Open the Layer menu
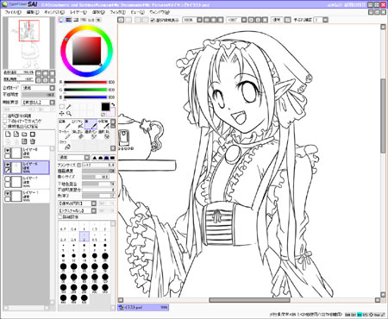 (78, 12)
